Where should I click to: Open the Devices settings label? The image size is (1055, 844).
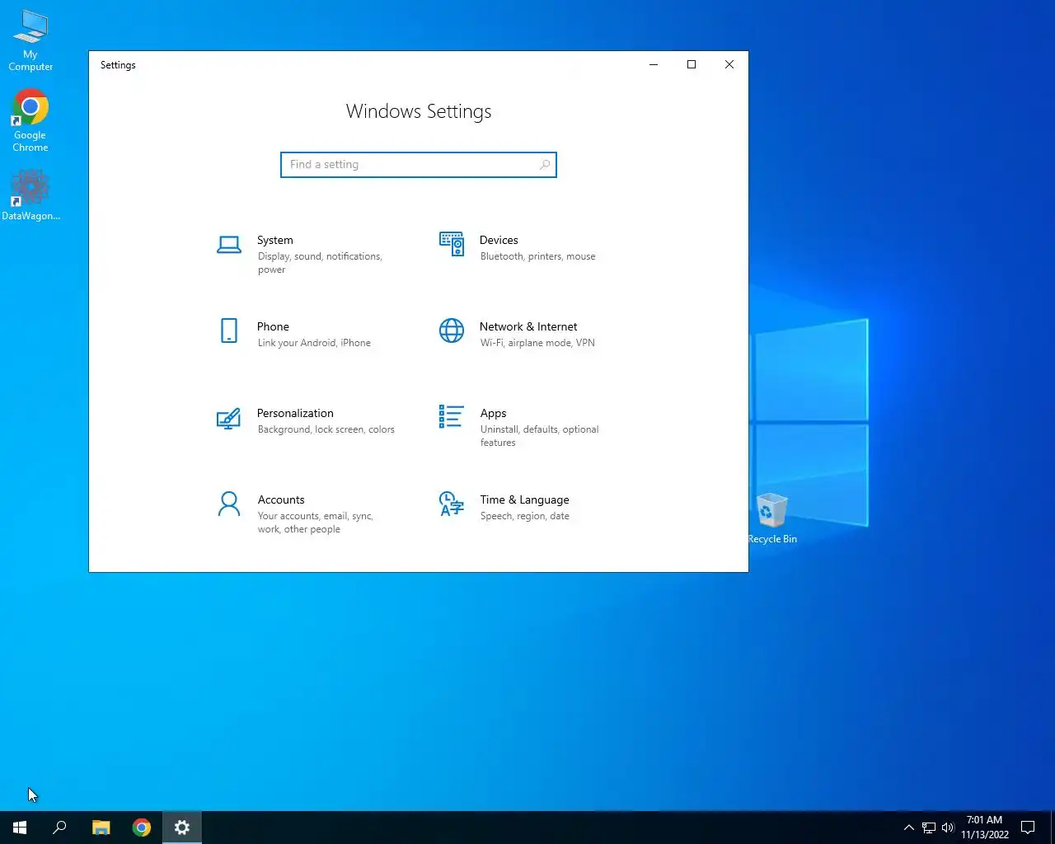[499, 240]
